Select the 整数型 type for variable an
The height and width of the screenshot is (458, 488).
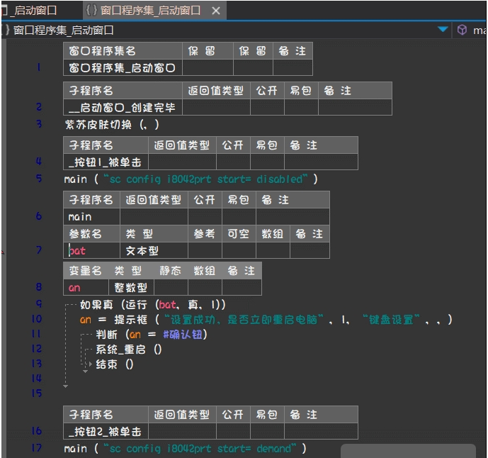click(x=132, y=287)
